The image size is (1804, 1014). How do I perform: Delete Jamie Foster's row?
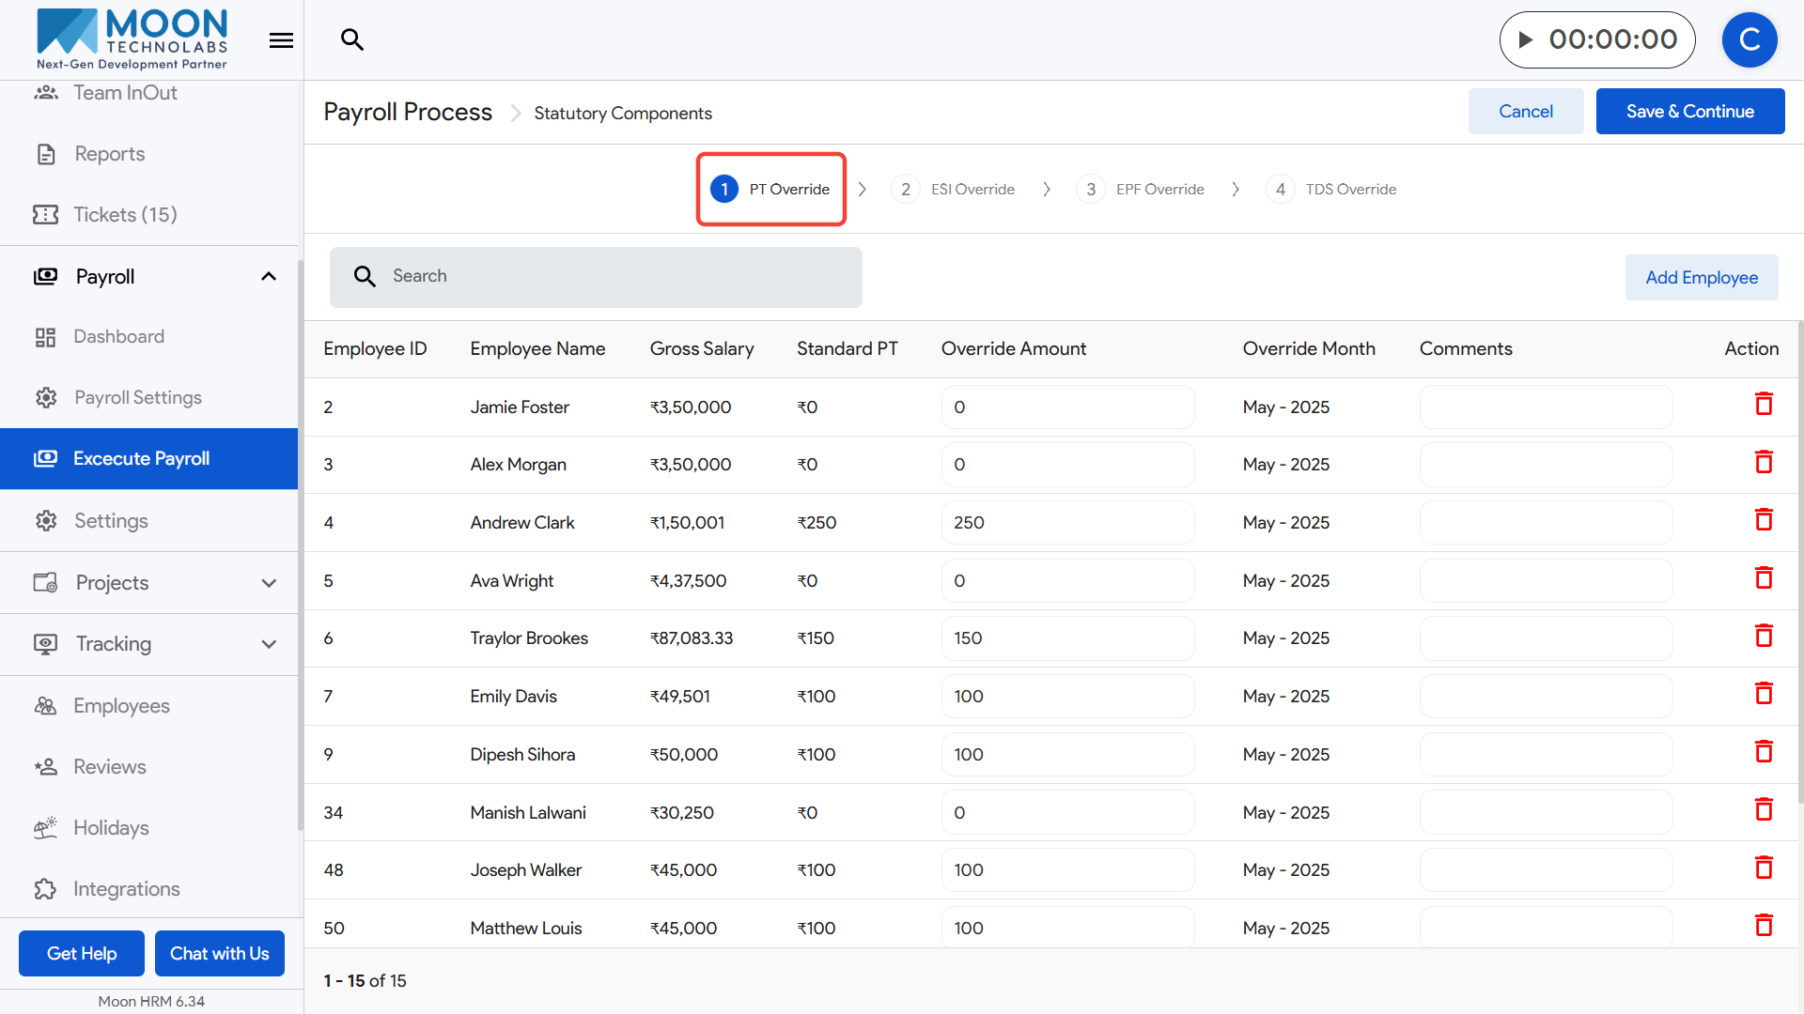tap(1764, 405)
